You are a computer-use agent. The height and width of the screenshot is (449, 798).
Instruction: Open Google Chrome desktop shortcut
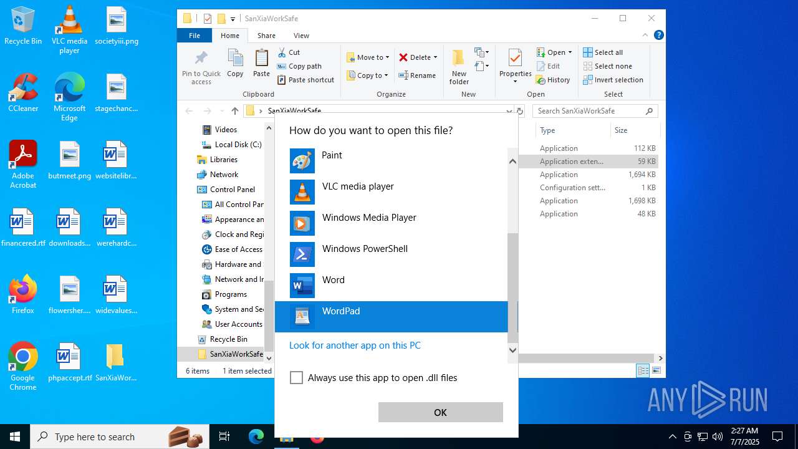pos(23,367)
